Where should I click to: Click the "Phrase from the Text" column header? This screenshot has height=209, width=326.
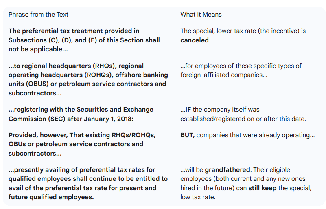[38, 15]
